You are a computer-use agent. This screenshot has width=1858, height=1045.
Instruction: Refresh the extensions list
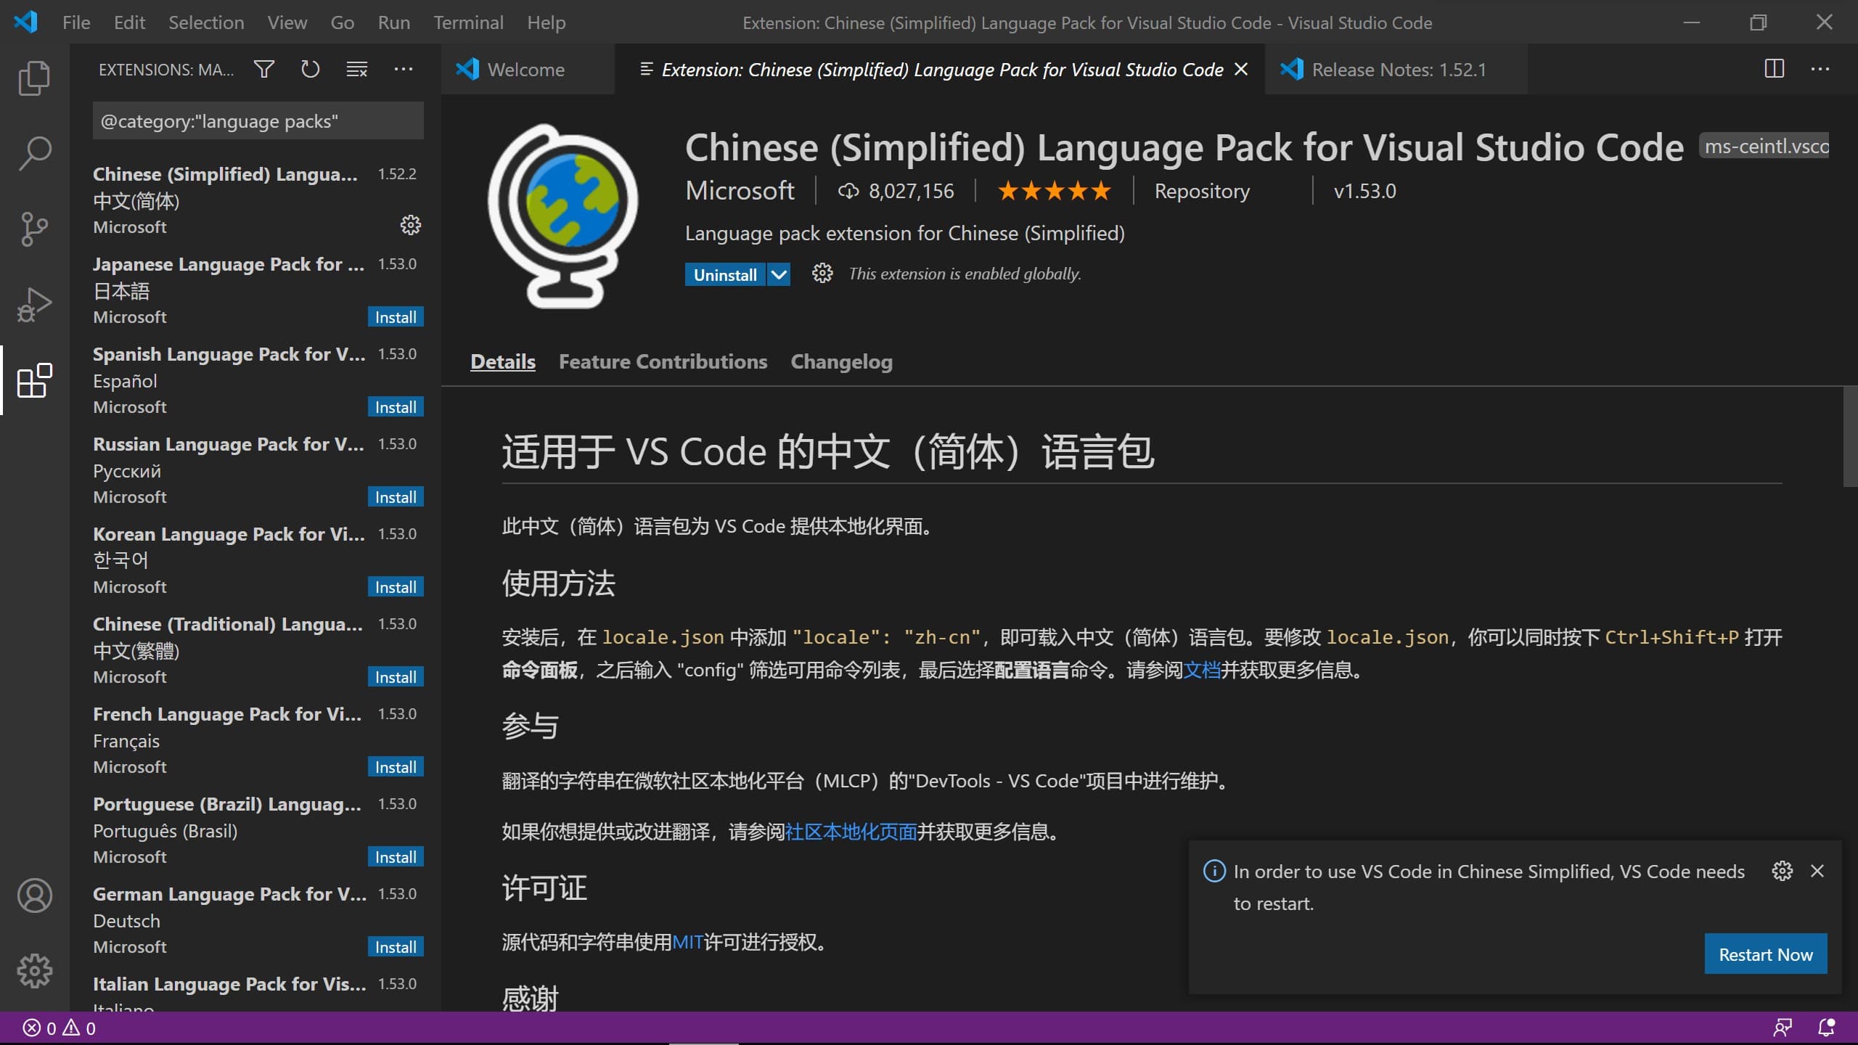point(311,69)
